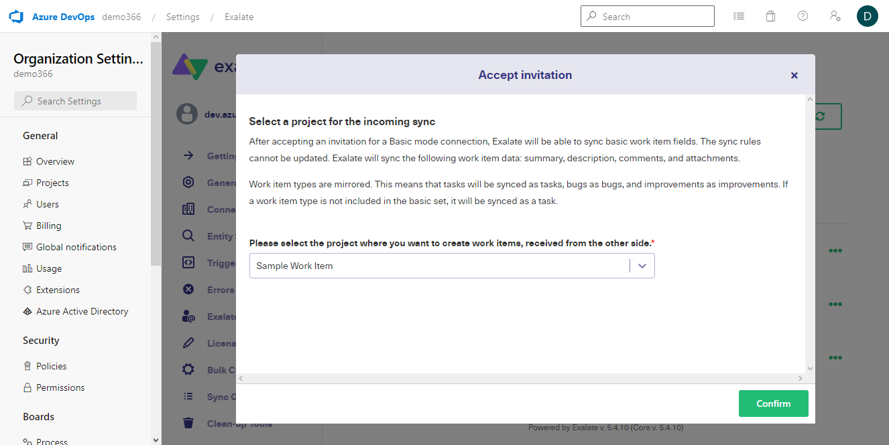Click the Policies icon under Security
The height and width of the screenshot is (445, 889).
coord(27,366)
